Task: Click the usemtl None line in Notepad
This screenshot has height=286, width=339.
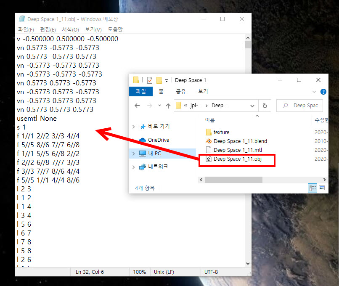Action: (37, 119)
